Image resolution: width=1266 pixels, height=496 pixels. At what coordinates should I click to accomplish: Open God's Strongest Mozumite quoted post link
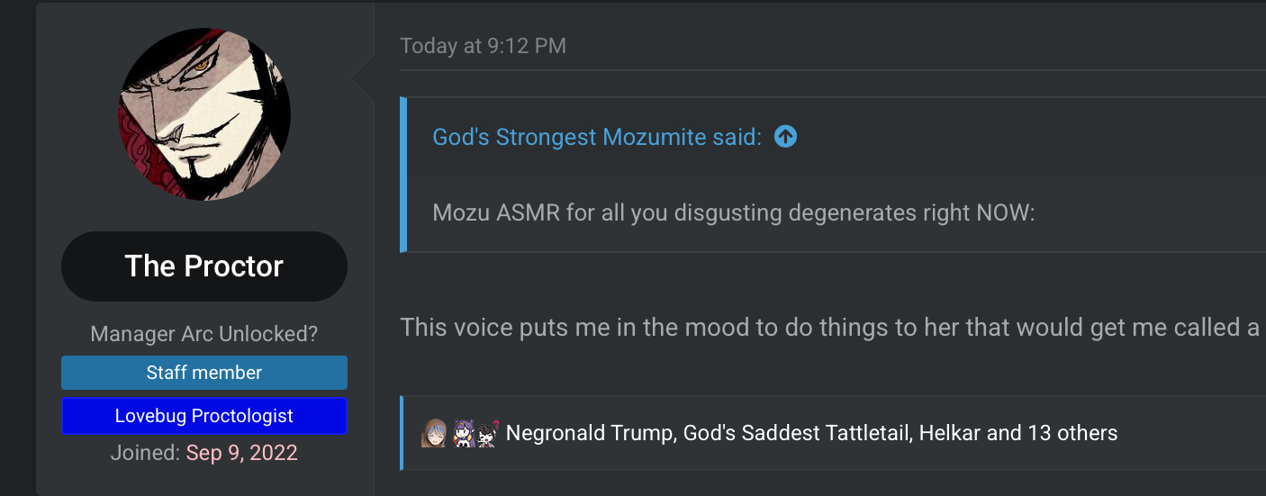597,137
